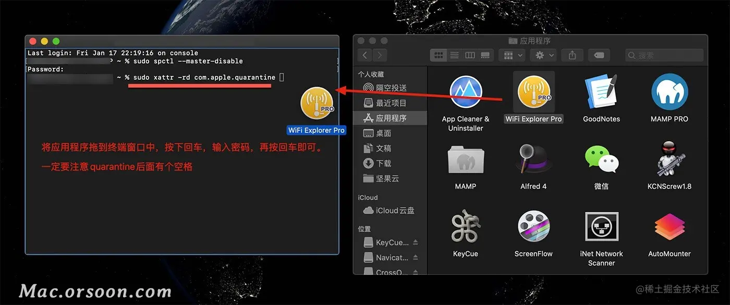Click the Edit Tags toolbar button
Screen dimensions: 730x305
coord(599,55)
